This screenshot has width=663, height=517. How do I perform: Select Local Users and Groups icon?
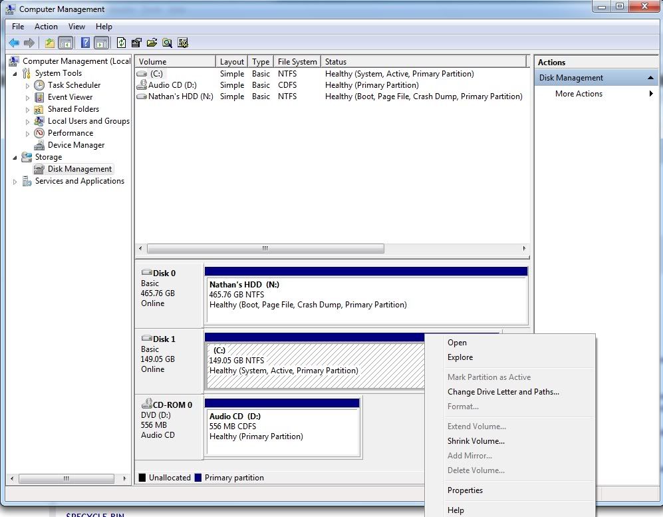[x=39, y=121]
